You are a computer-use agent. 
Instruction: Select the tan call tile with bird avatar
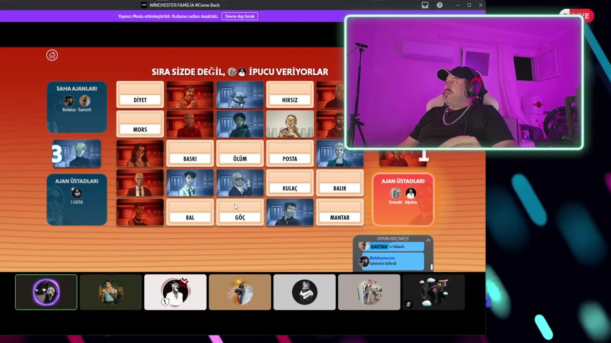(x=240, y=292)
